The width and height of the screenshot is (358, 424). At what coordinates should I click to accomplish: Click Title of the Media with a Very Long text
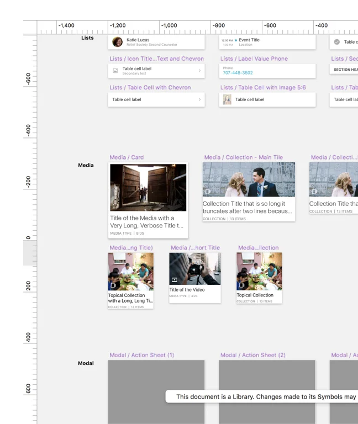click(146, 222)
